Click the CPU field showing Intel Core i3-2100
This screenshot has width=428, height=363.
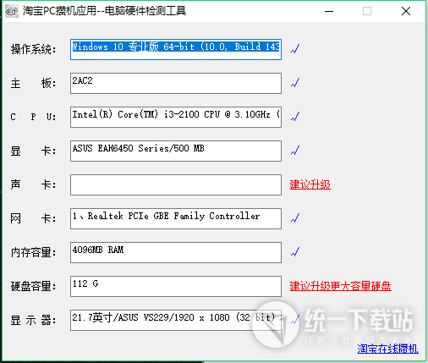point(176,117)
